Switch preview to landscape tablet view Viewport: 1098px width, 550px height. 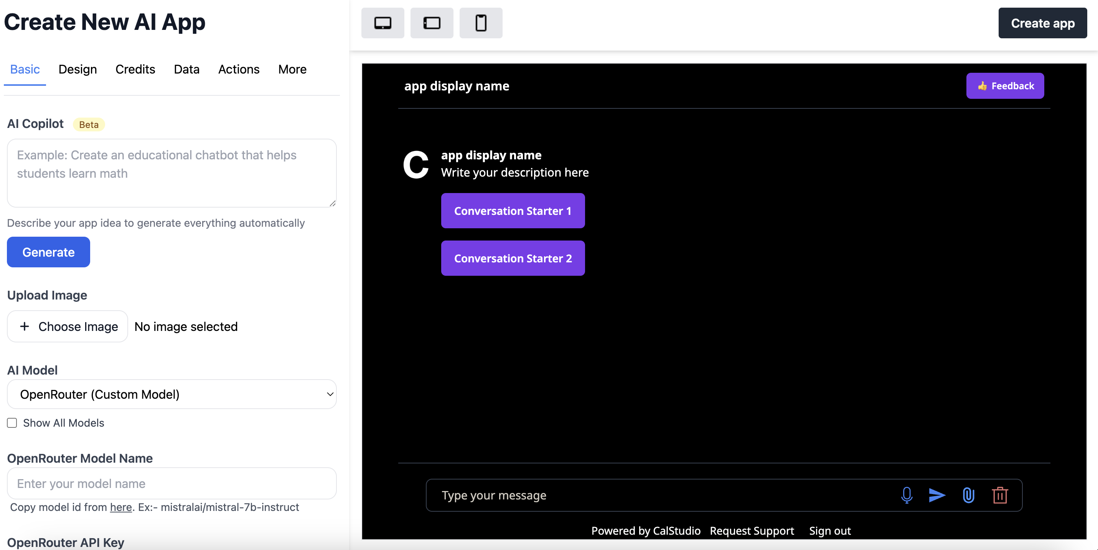431,23
